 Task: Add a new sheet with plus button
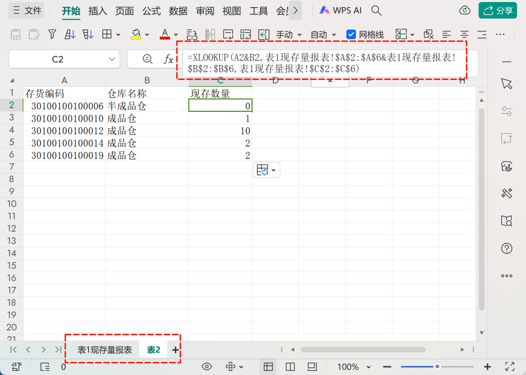(x=175, y=350)
